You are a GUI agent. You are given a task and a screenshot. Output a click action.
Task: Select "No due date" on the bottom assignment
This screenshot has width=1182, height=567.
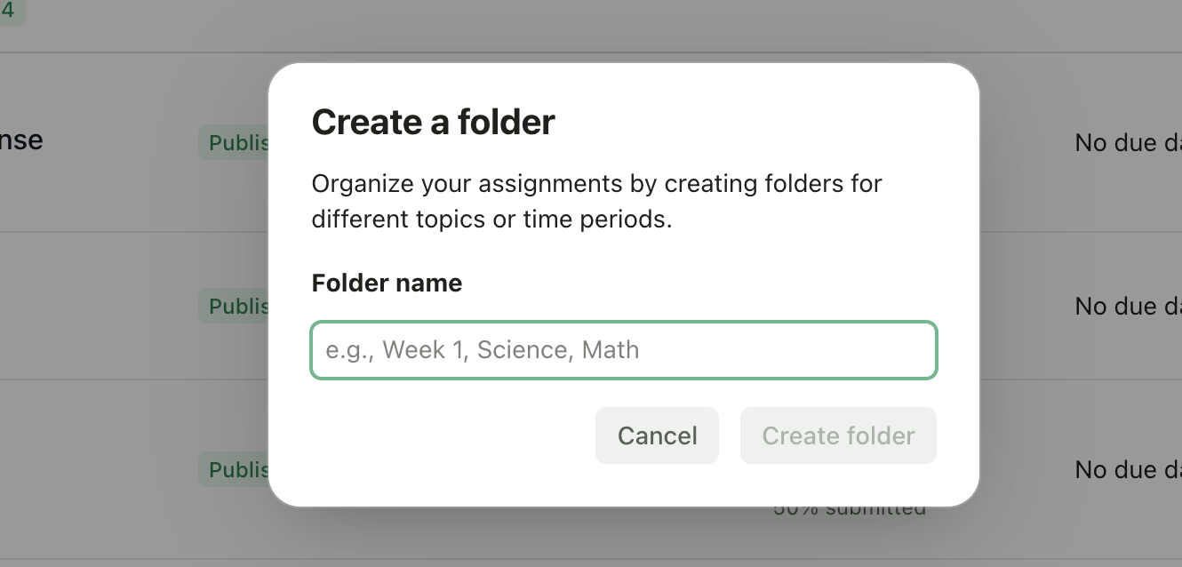1129,469
